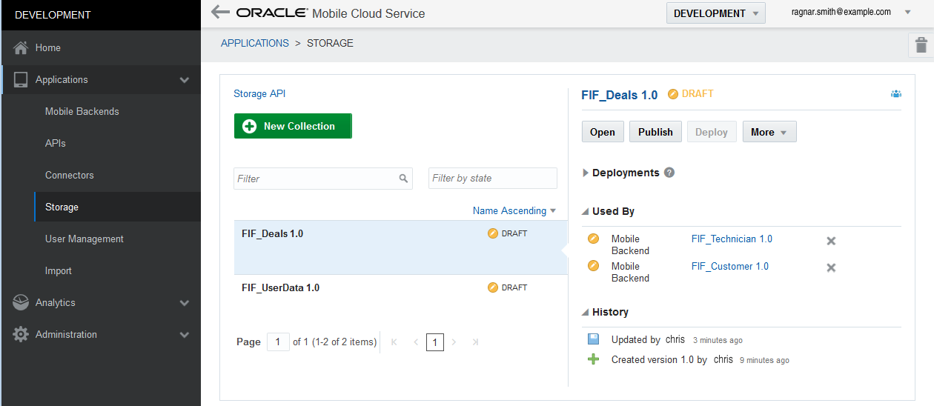Click the Filter by state field
The width and height of the screenshot is (934, 406).
pos(492,179)
